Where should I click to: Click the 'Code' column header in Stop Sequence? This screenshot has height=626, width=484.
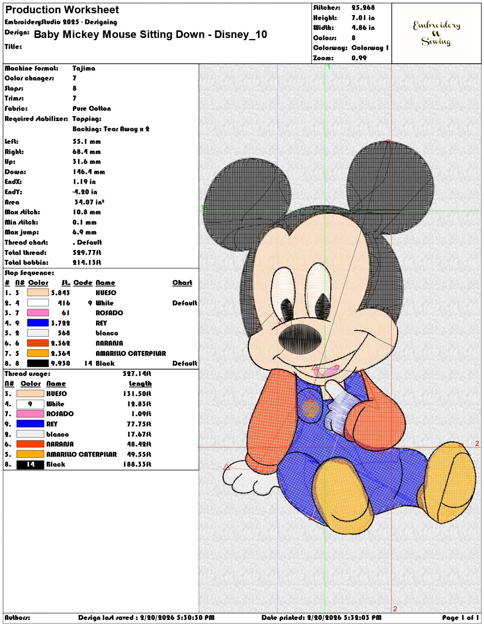[83, 283]
